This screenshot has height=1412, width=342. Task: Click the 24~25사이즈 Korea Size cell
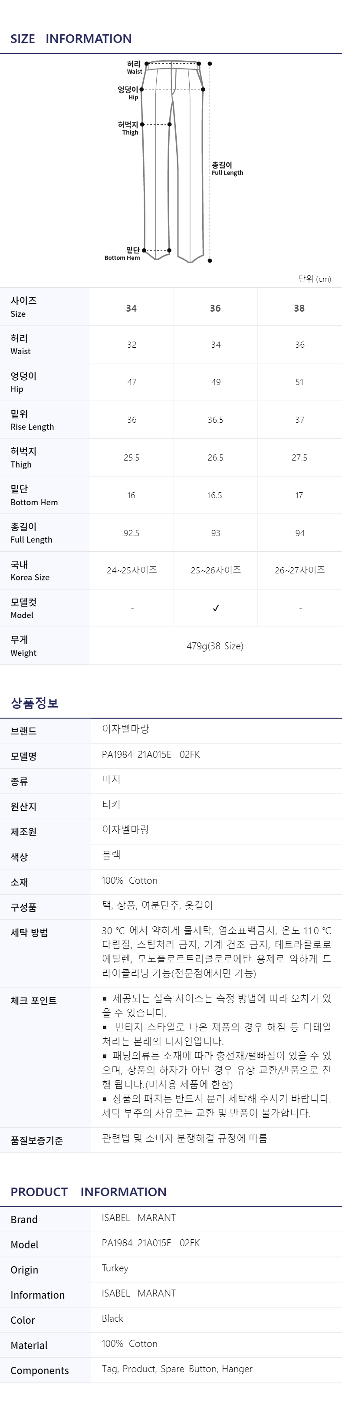coord(132,570)
